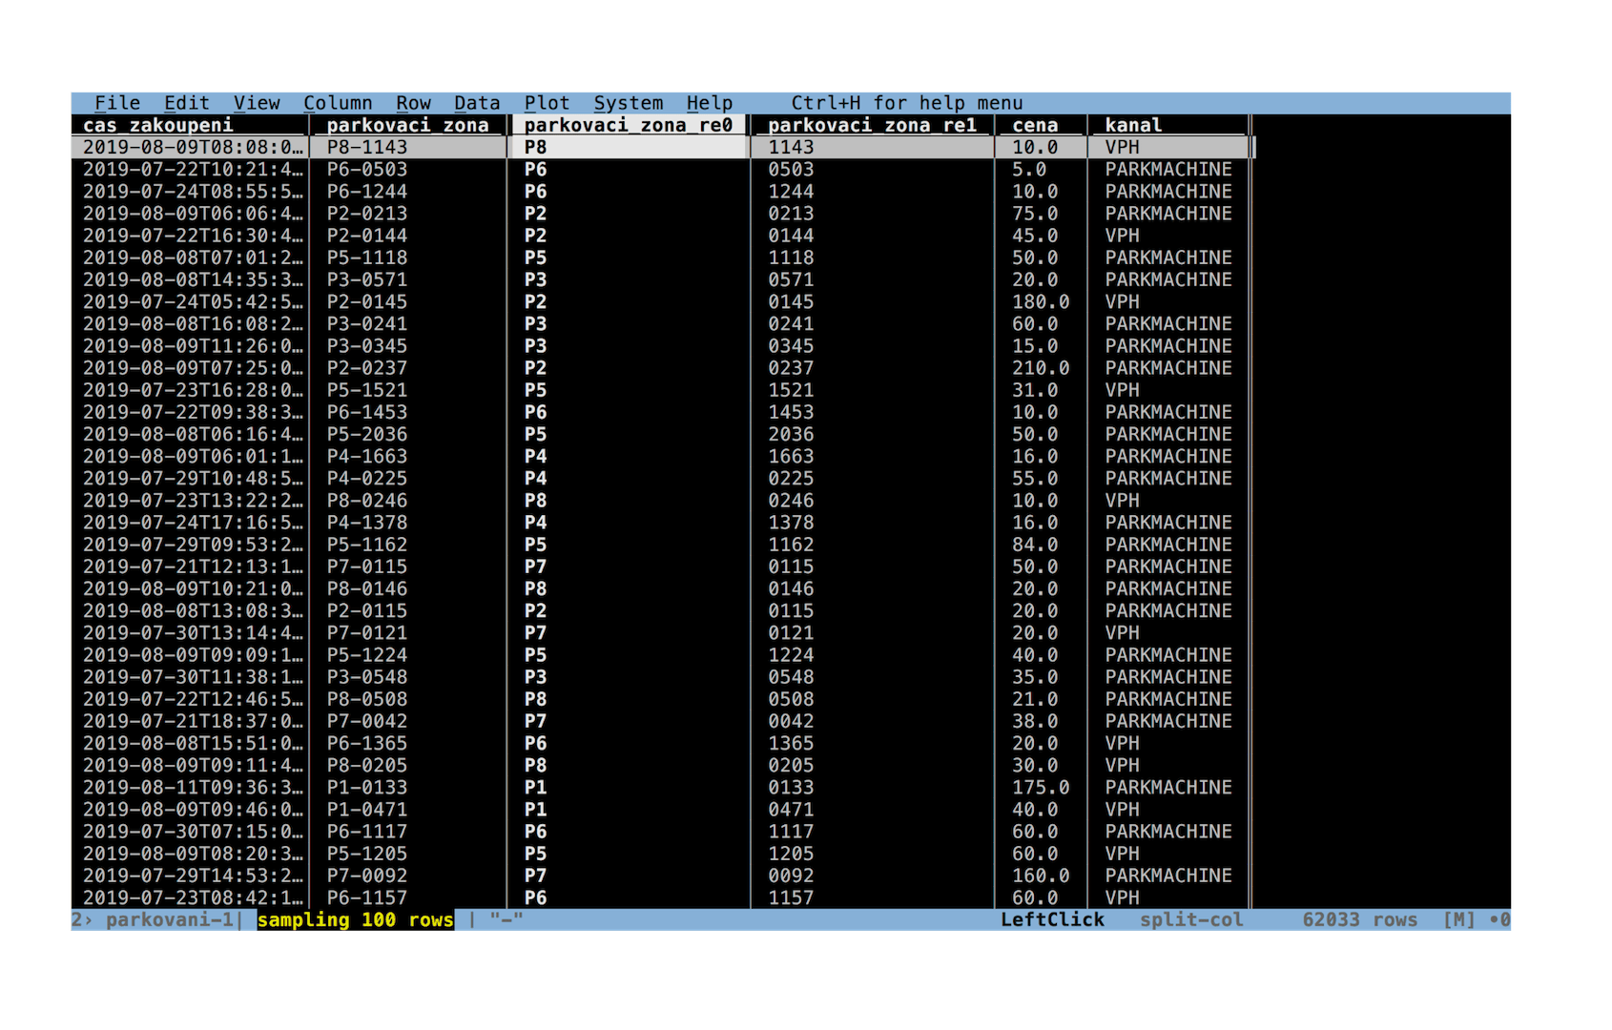Image resolution: width=1612 pixels, height=1030 pixels.
Task: Select re1 value 0042
Action: click(791, 721)
